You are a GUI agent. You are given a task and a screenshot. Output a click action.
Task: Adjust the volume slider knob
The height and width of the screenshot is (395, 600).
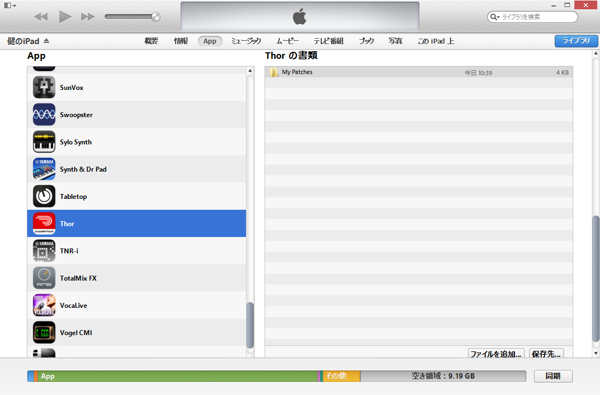tap(155, 16)
